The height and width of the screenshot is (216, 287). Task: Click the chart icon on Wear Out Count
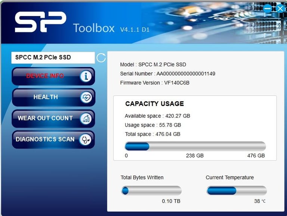tap(86, 118)
